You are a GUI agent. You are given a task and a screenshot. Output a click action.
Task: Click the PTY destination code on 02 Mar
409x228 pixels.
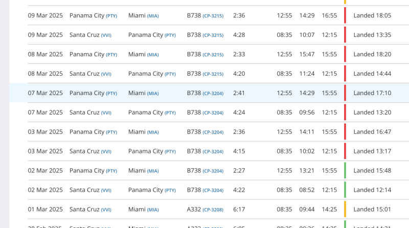point(170,190)
